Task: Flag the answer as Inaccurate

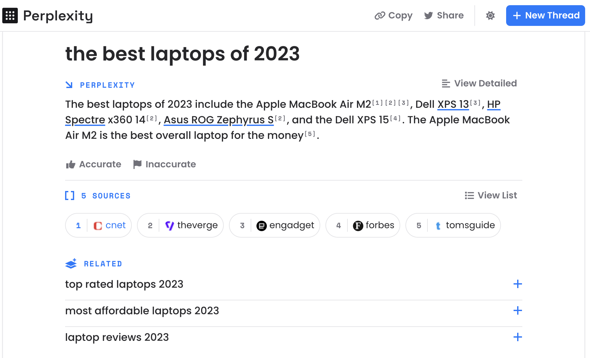Action: [x=165, y=164]
